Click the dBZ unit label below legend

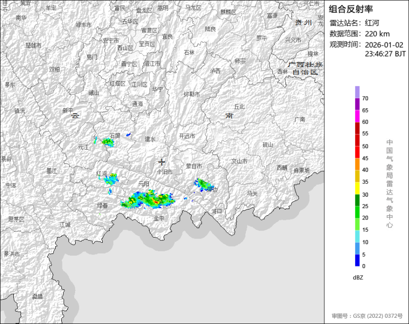(x=358, y=277)
